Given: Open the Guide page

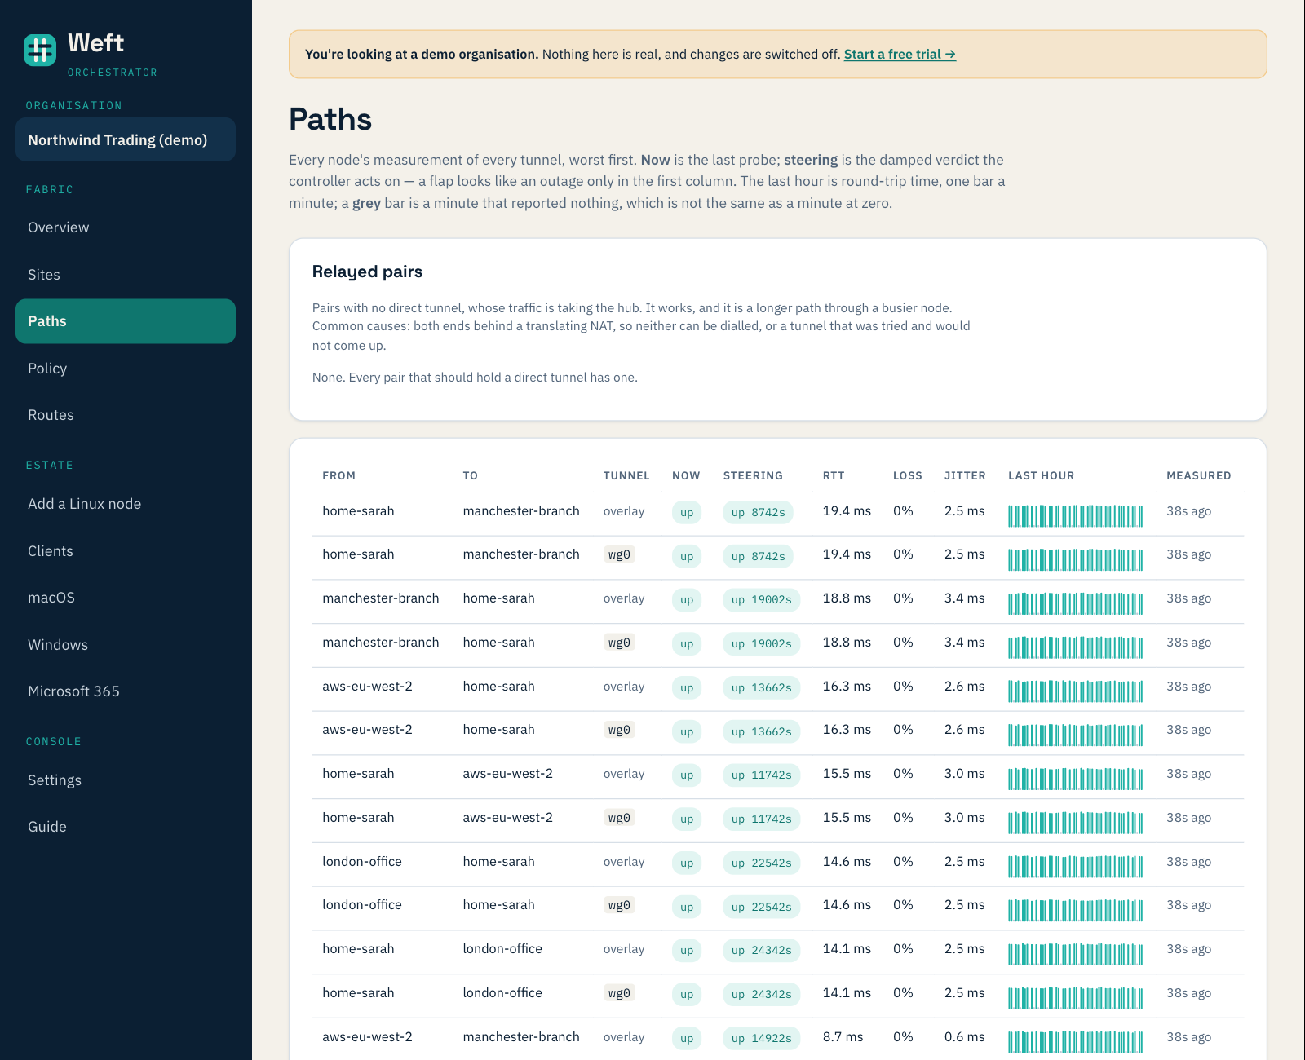Looking at the screenshot, I should coord(126,827).
